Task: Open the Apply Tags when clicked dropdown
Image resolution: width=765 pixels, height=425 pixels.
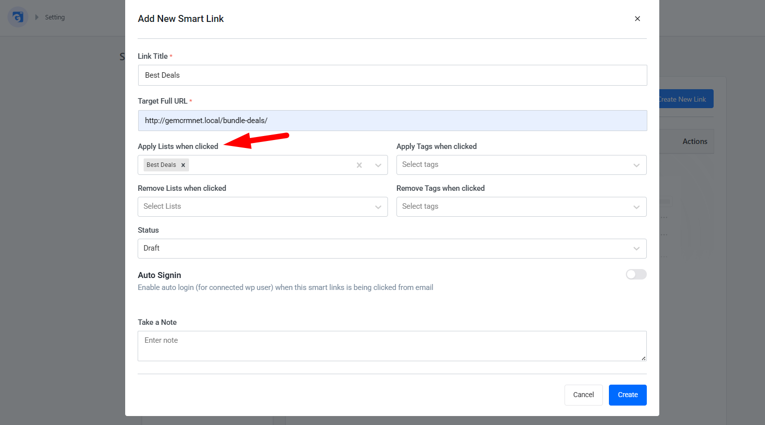Action: 521,165
